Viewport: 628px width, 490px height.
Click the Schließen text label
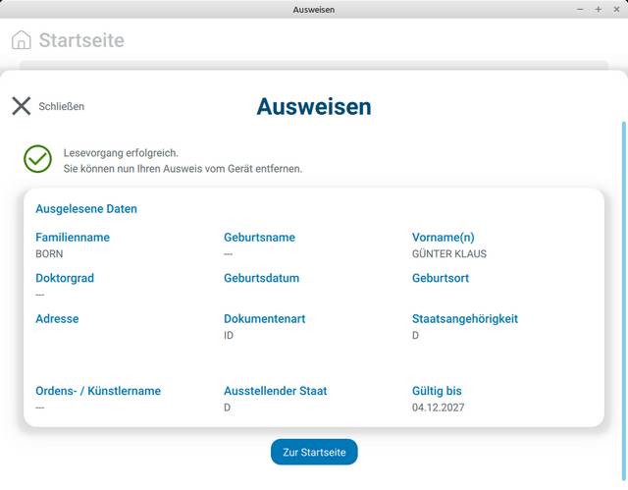click(61, 106)
